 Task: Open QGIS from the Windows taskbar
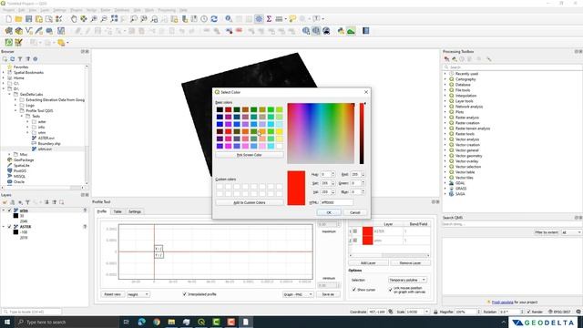coord(201,322)
